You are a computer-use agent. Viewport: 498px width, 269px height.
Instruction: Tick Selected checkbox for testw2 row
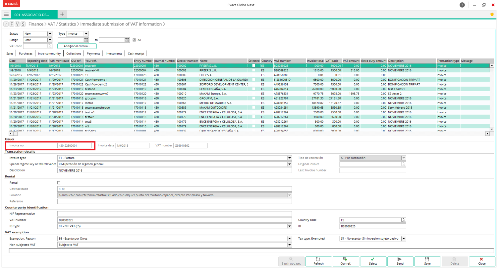click(254, 117)
